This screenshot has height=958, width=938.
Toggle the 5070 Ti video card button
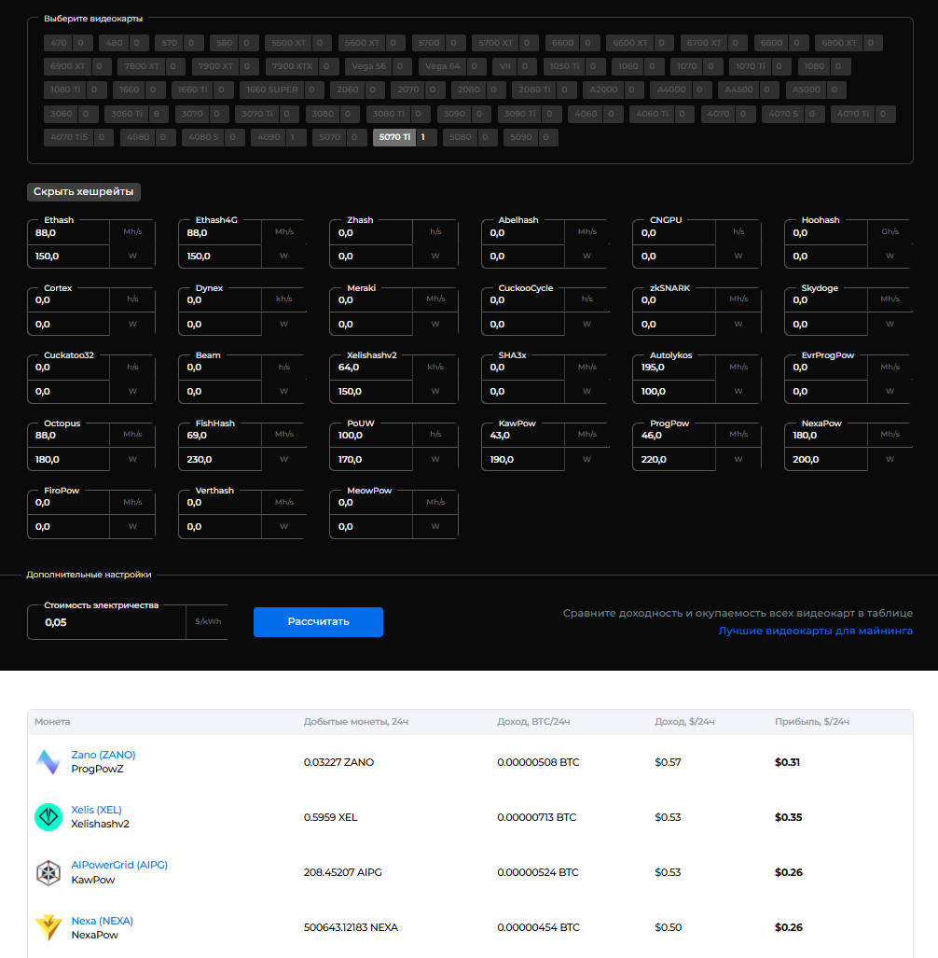click(x=394, y=137)
